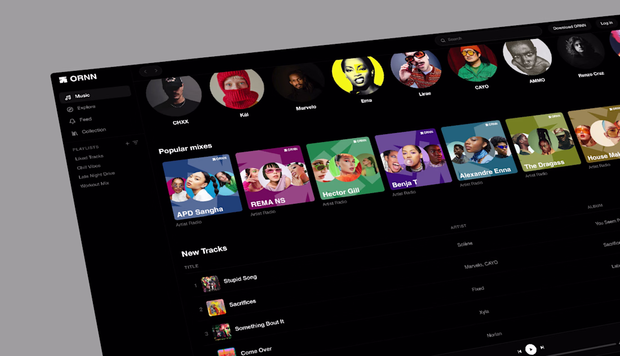Open the Chill Vibes playlist
Image resolution: width=620 pixels, height=356 pixels.
(89, 167)
